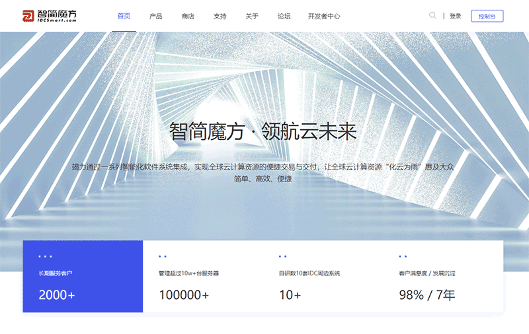Click the 10+ statistic value

click(x=290, y=295)
